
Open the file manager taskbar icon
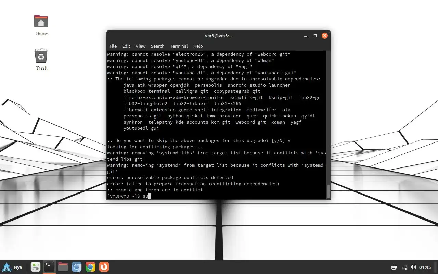[x=63, y=267]
